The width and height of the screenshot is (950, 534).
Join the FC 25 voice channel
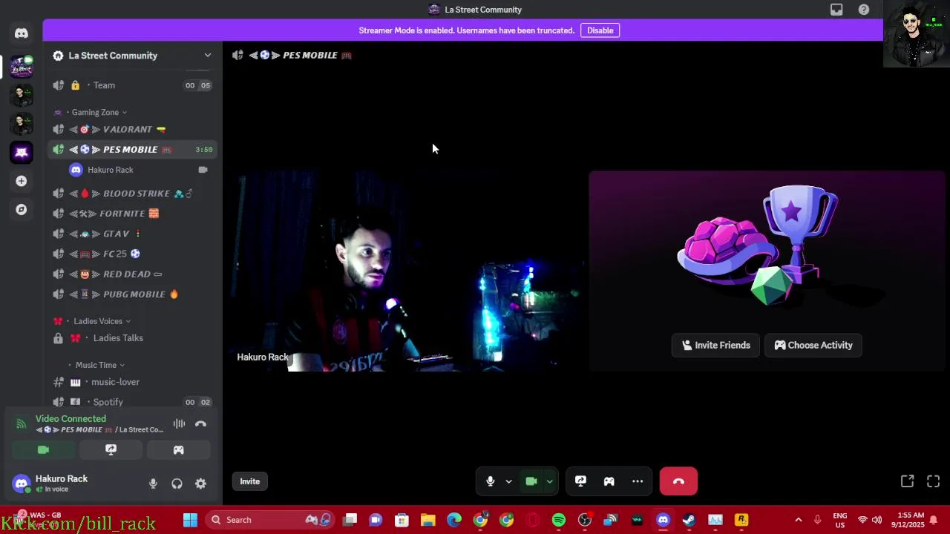click(132, 254)
